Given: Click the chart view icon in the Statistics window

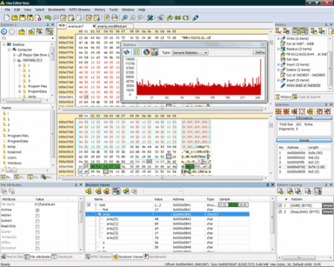Looking at the screenshot, I should [154, 52].
